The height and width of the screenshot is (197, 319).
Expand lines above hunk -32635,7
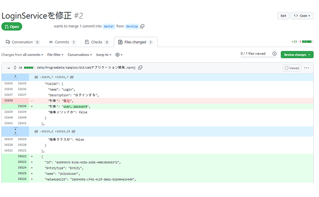coord(15,77)
